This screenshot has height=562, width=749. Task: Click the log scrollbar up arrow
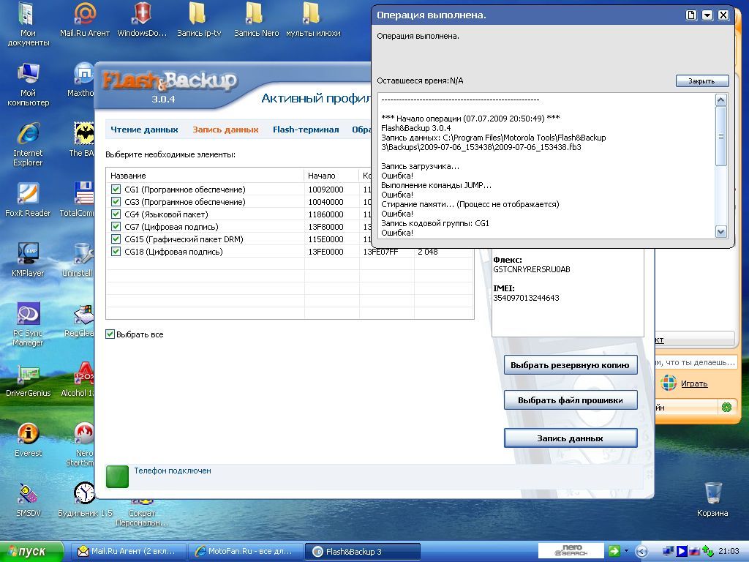pos(720,100)
